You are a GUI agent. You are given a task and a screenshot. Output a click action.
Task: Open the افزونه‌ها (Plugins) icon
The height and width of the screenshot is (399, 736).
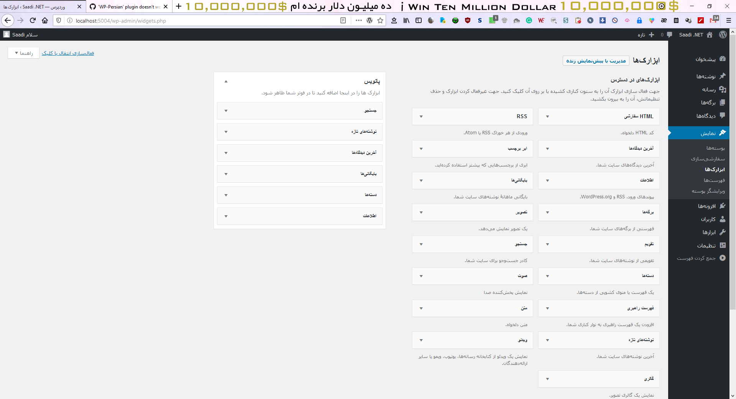[723, 206]
